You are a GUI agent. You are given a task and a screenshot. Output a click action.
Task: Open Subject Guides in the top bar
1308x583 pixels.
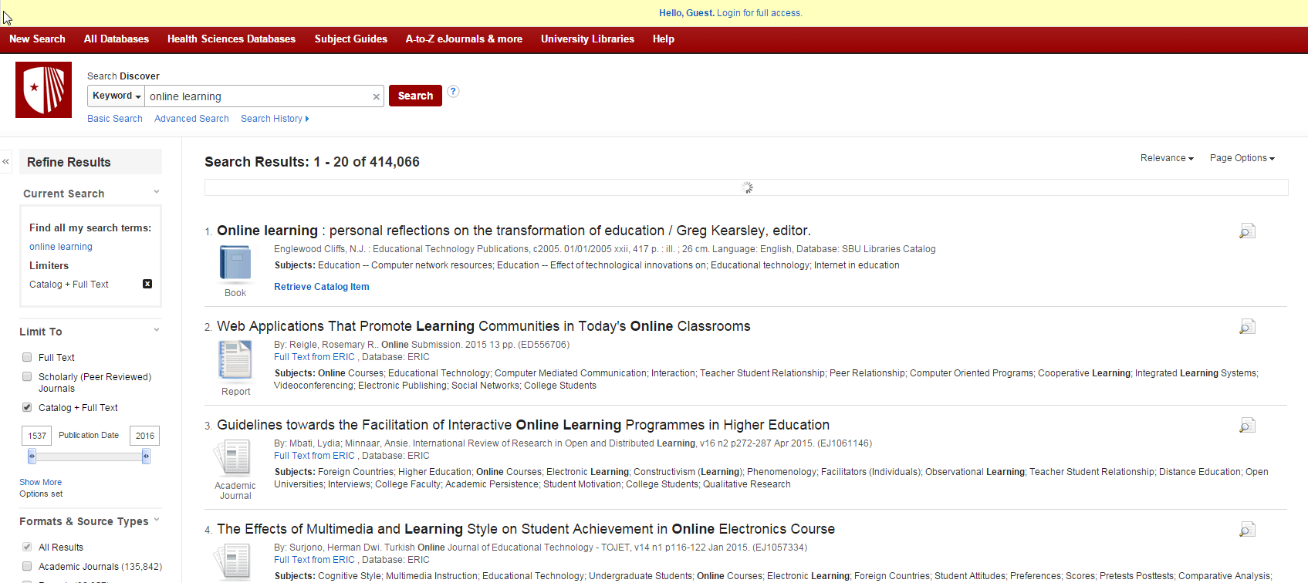[x=351, y=39]
